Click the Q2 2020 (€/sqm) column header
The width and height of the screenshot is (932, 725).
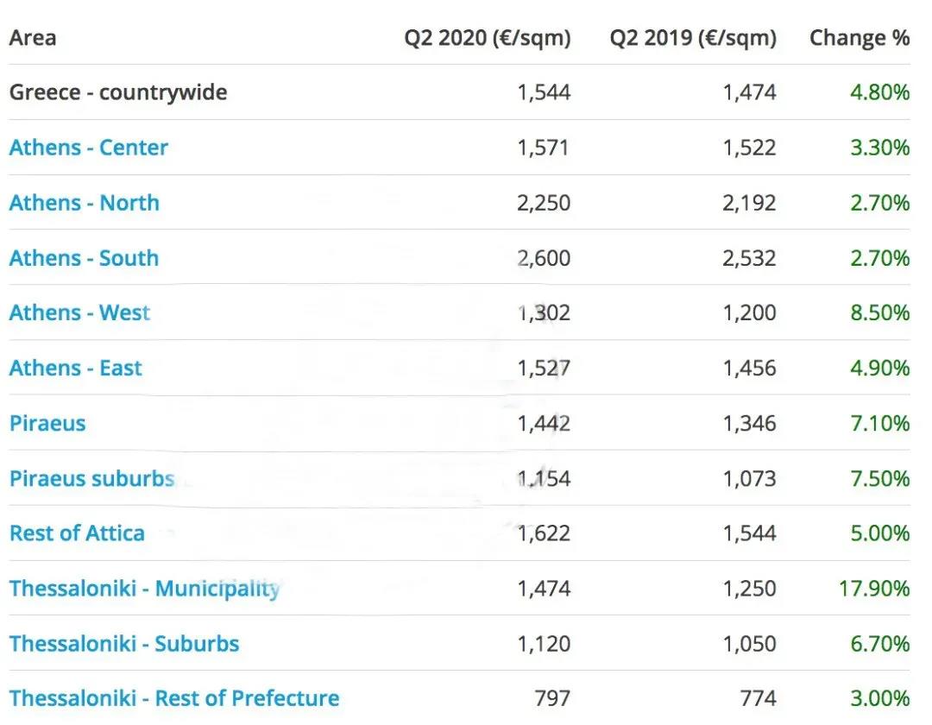click(487, 38)
